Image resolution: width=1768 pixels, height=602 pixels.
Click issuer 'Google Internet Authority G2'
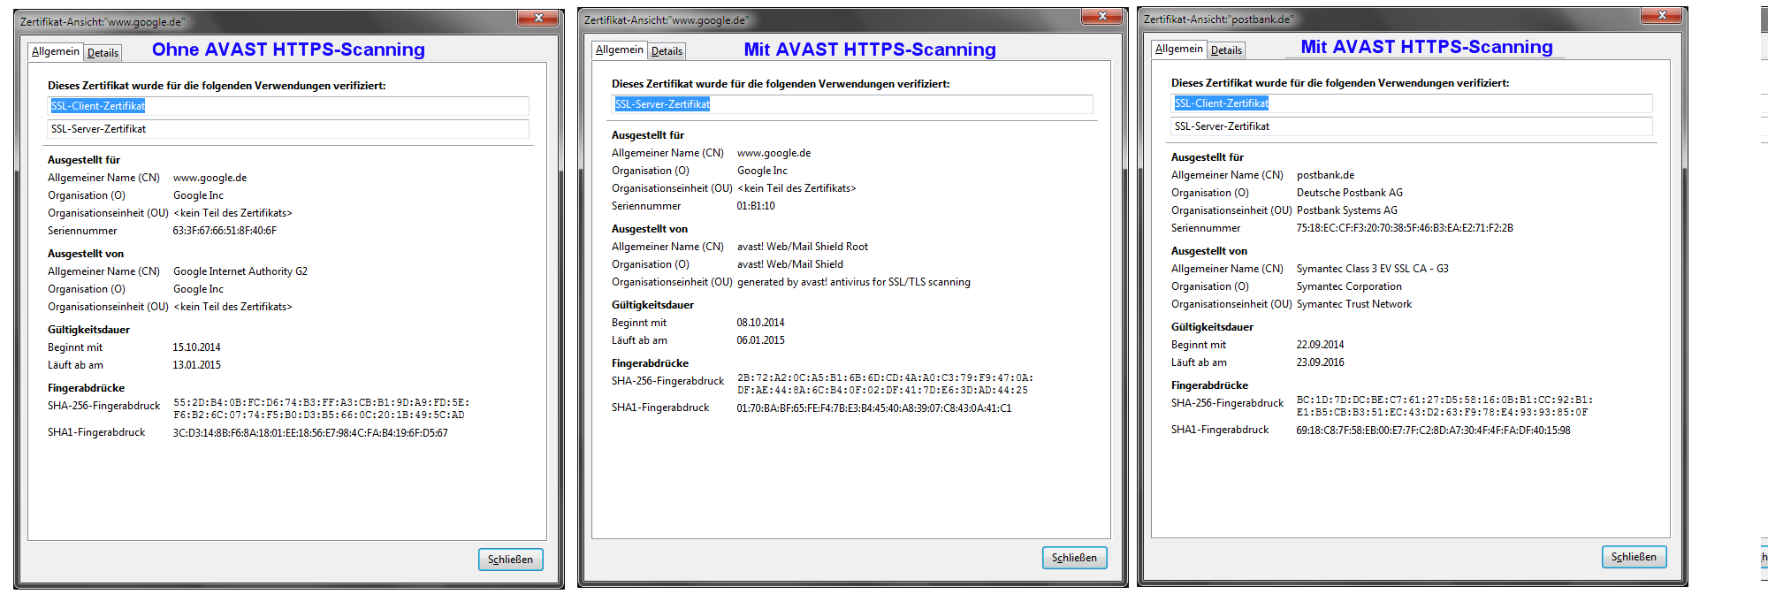point(240,271)
